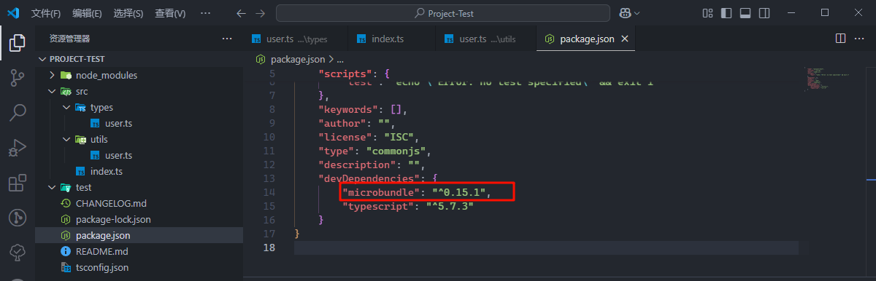Toggle the primary side bar
Screen dimensions: 876x281
726,13
